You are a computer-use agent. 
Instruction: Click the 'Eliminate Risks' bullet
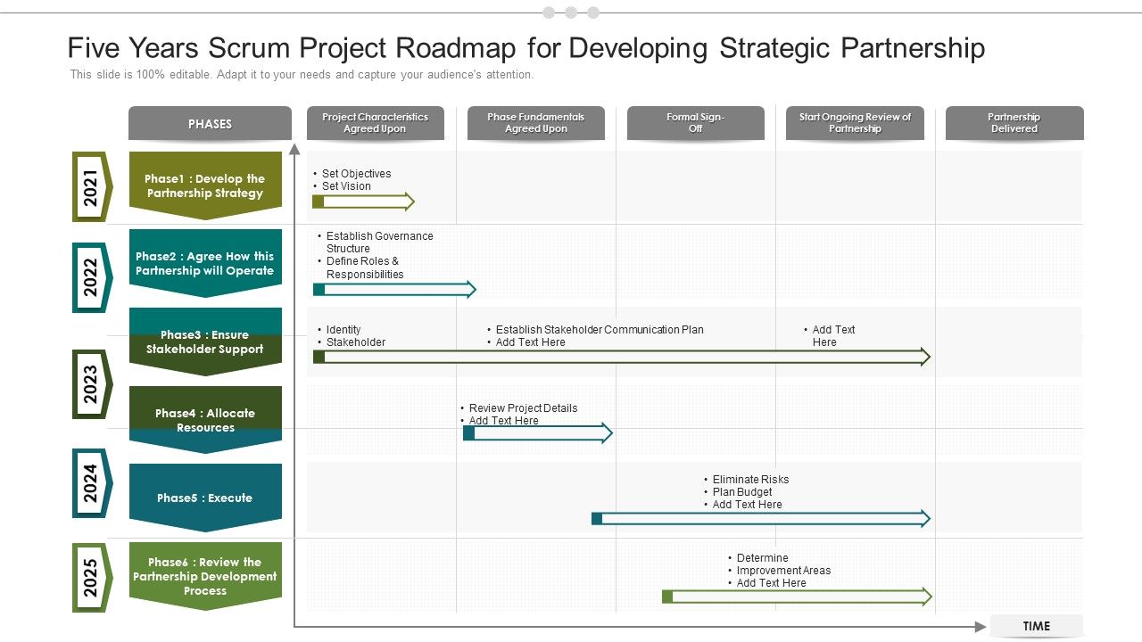pyautogui.click(x=750, y=480)
